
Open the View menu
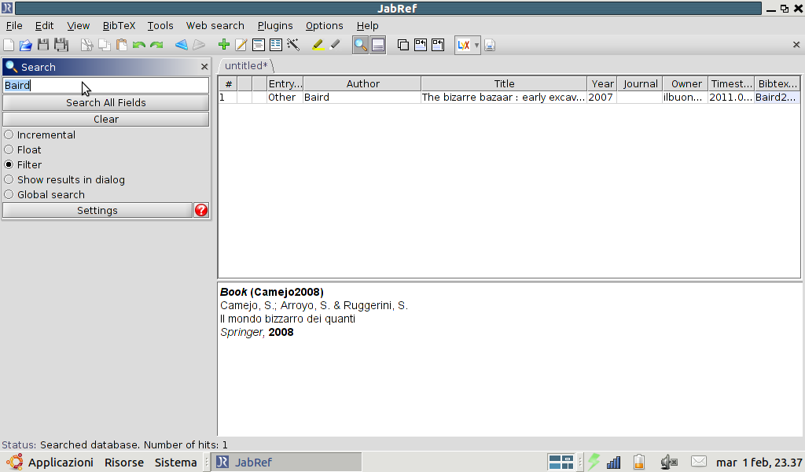[x=78, y=26]
